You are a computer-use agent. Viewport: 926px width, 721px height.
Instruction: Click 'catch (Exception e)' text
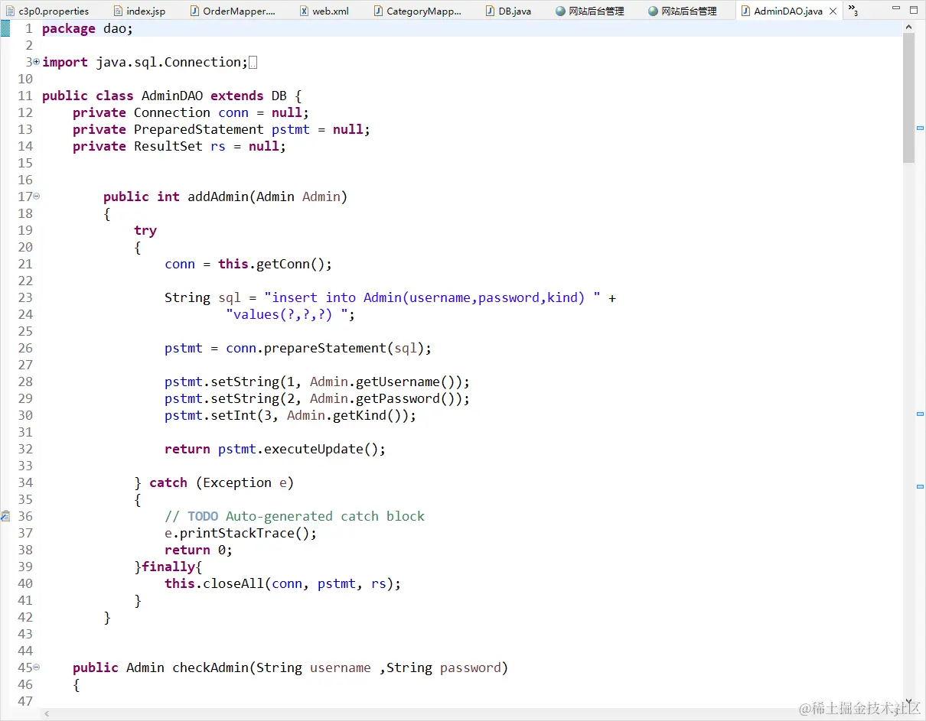(222, 483)
